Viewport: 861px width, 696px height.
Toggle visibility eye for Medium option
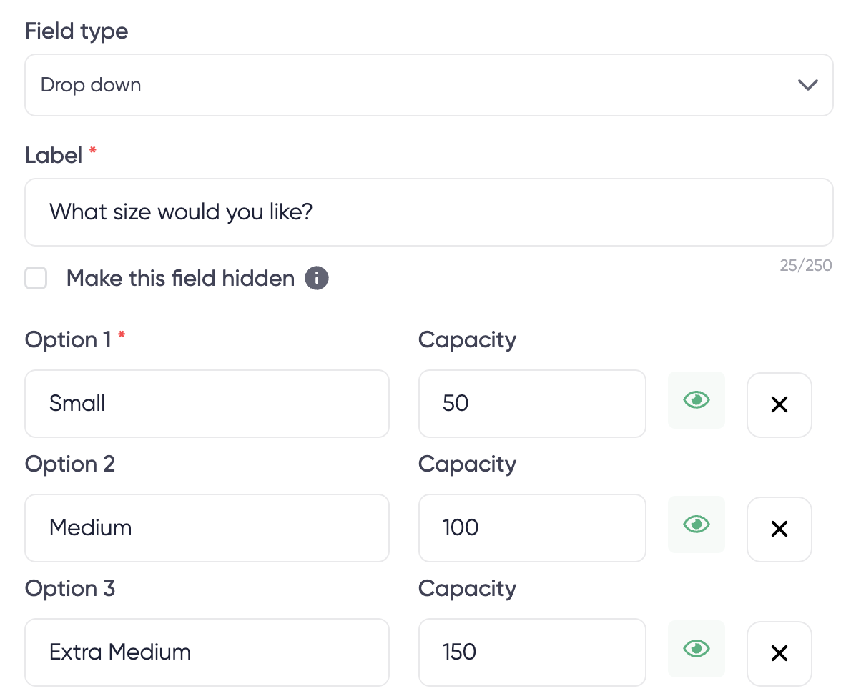tap(696, 525)
